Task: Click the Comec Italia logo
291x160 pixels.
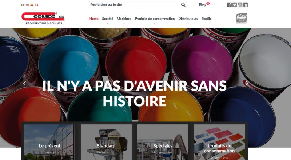Action: tap(43, 19)
